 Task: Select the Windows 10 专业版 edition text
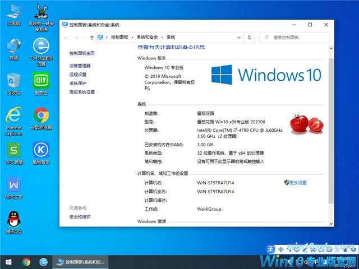164,67
